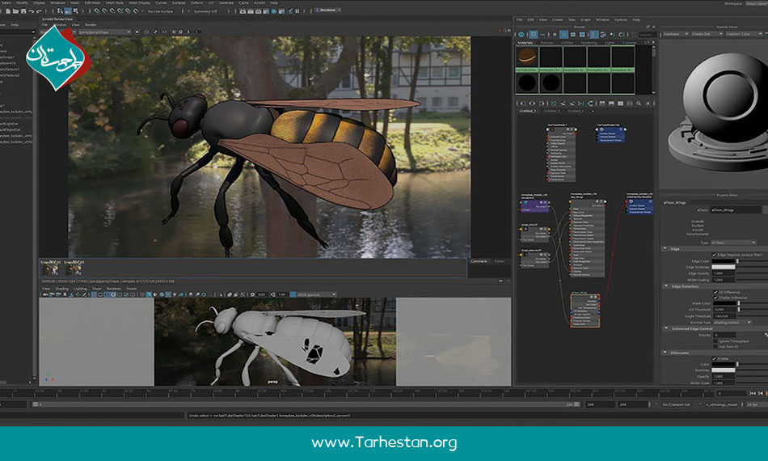Click the pause icon in main toolbar

tap(297, 11)
